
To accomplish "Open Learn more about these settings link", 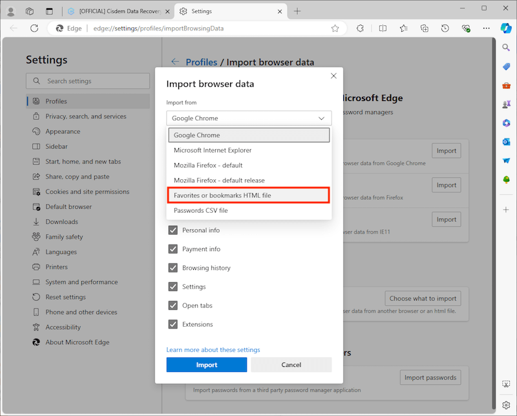I will [x=213, y=349].
